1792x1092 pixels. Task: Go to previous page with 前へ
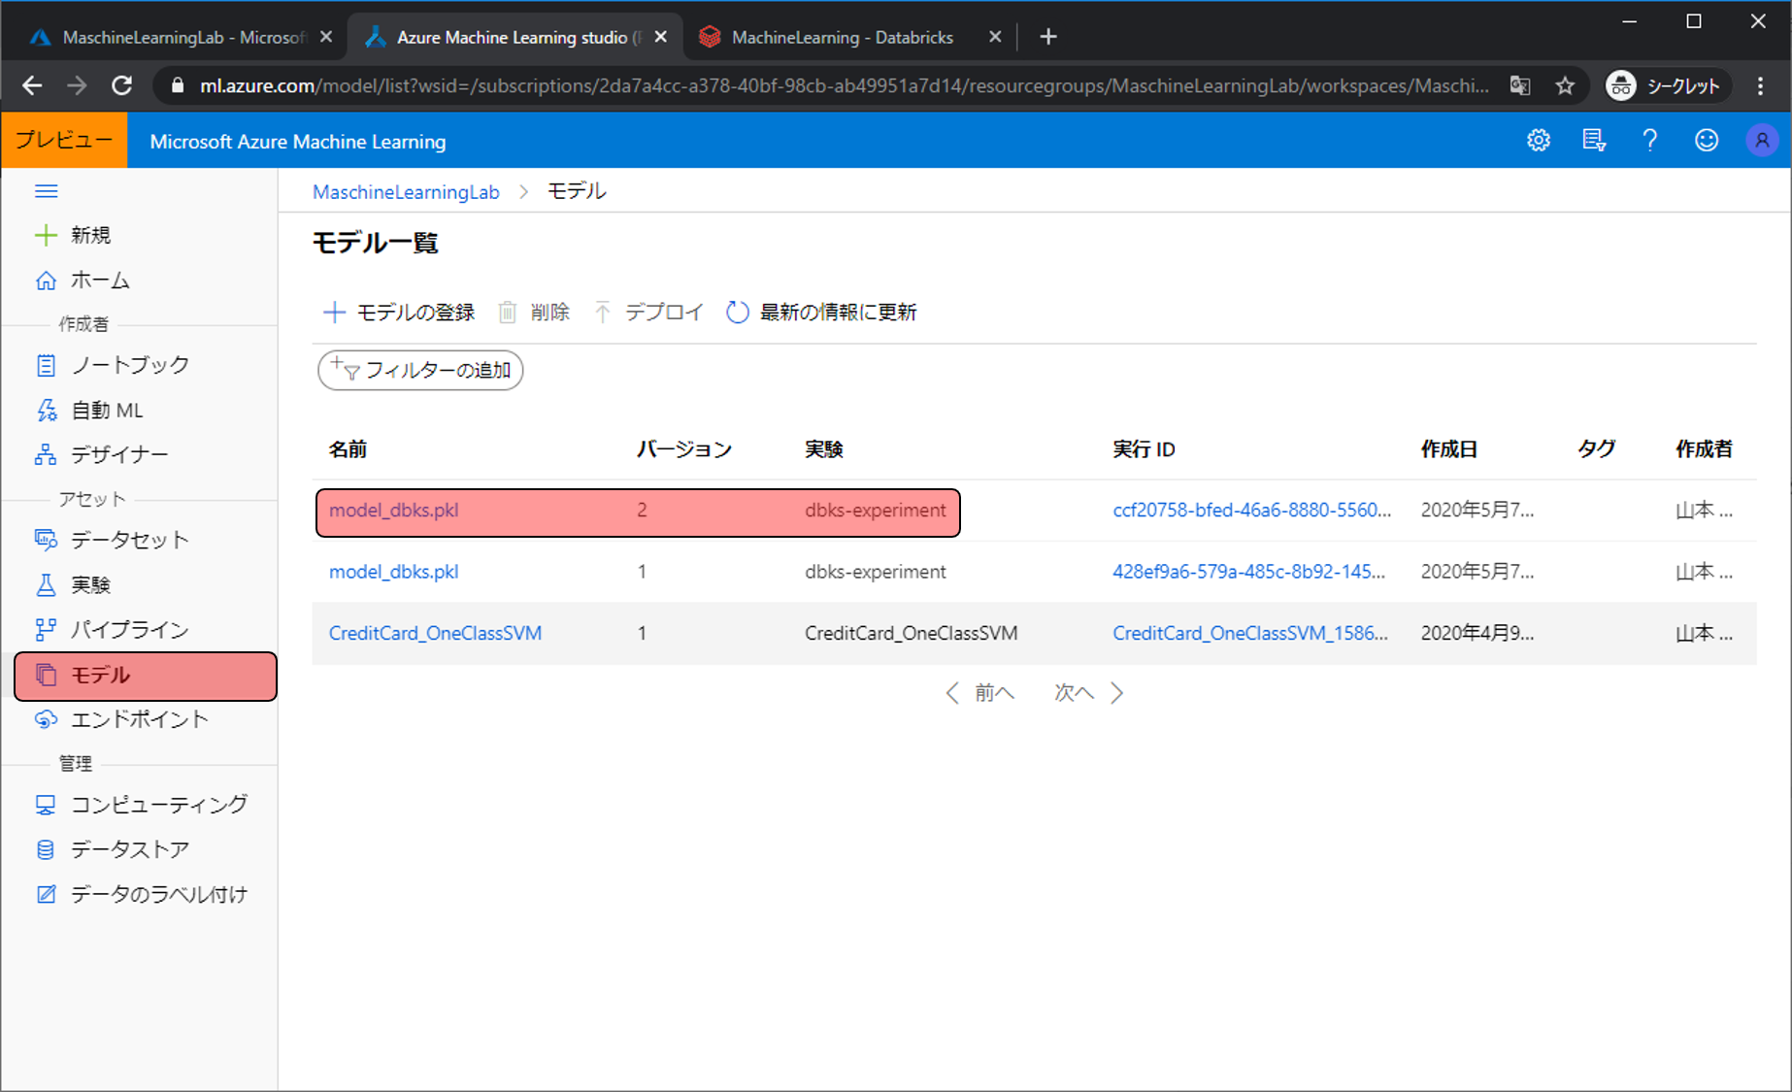(980, 693)
